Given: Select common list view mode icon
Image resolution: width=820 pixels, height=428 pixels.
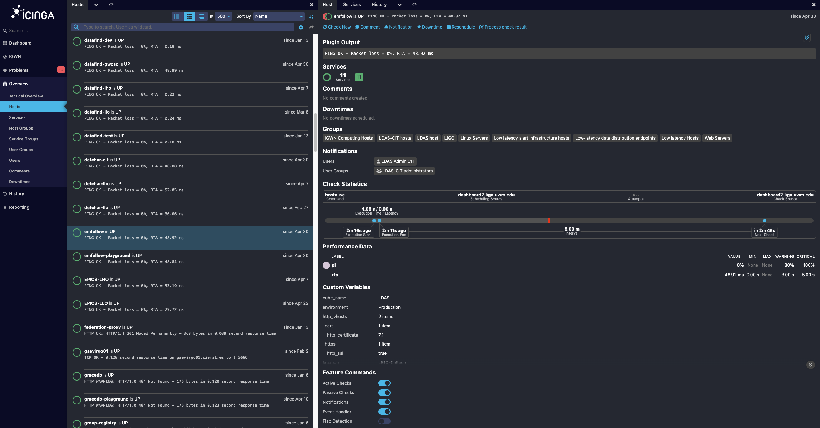Looking at the screenshot, I should (189, 16).
